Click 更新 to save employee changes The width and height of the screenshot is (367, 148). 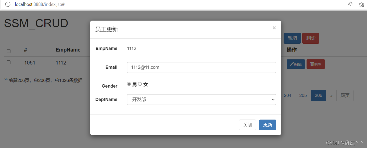pyautogui.click(x=267, y=125)
